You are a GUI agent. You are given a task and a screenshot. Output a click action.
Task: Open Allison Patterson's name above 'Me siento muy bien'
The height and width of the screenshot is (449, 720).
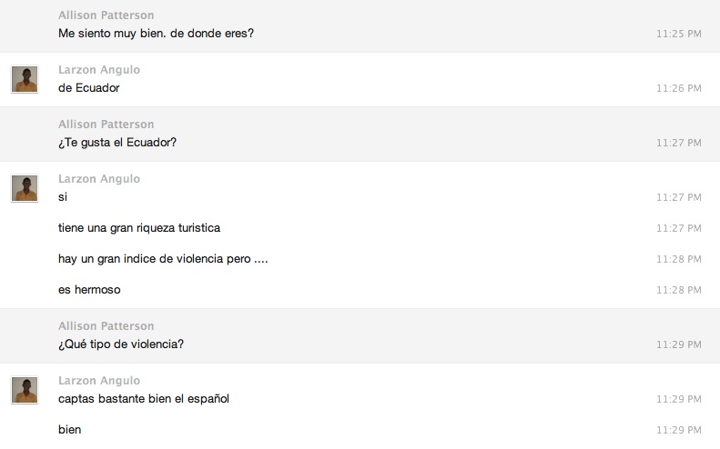[106, 15]
